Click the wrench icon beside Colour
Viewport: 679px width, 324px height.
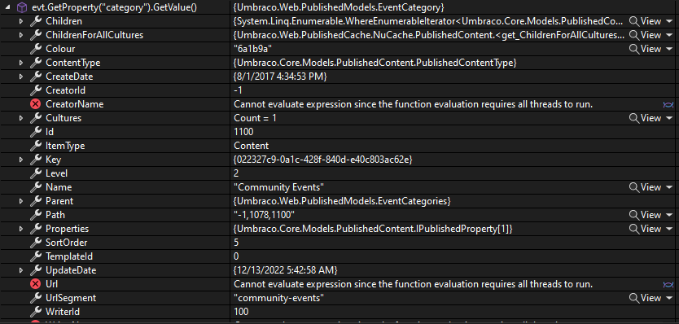(36, 49)
